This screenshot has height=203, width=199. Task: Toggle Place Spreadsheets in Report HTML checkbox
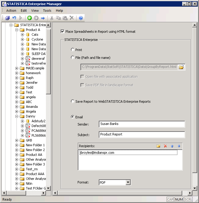tap(62, 32)
